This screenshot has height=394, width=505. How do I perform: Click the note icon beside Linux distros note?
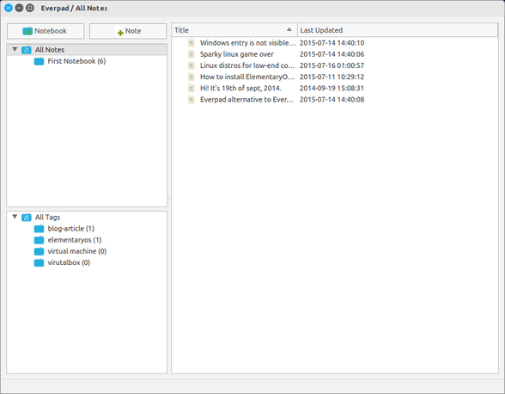(x=192, y=65)
